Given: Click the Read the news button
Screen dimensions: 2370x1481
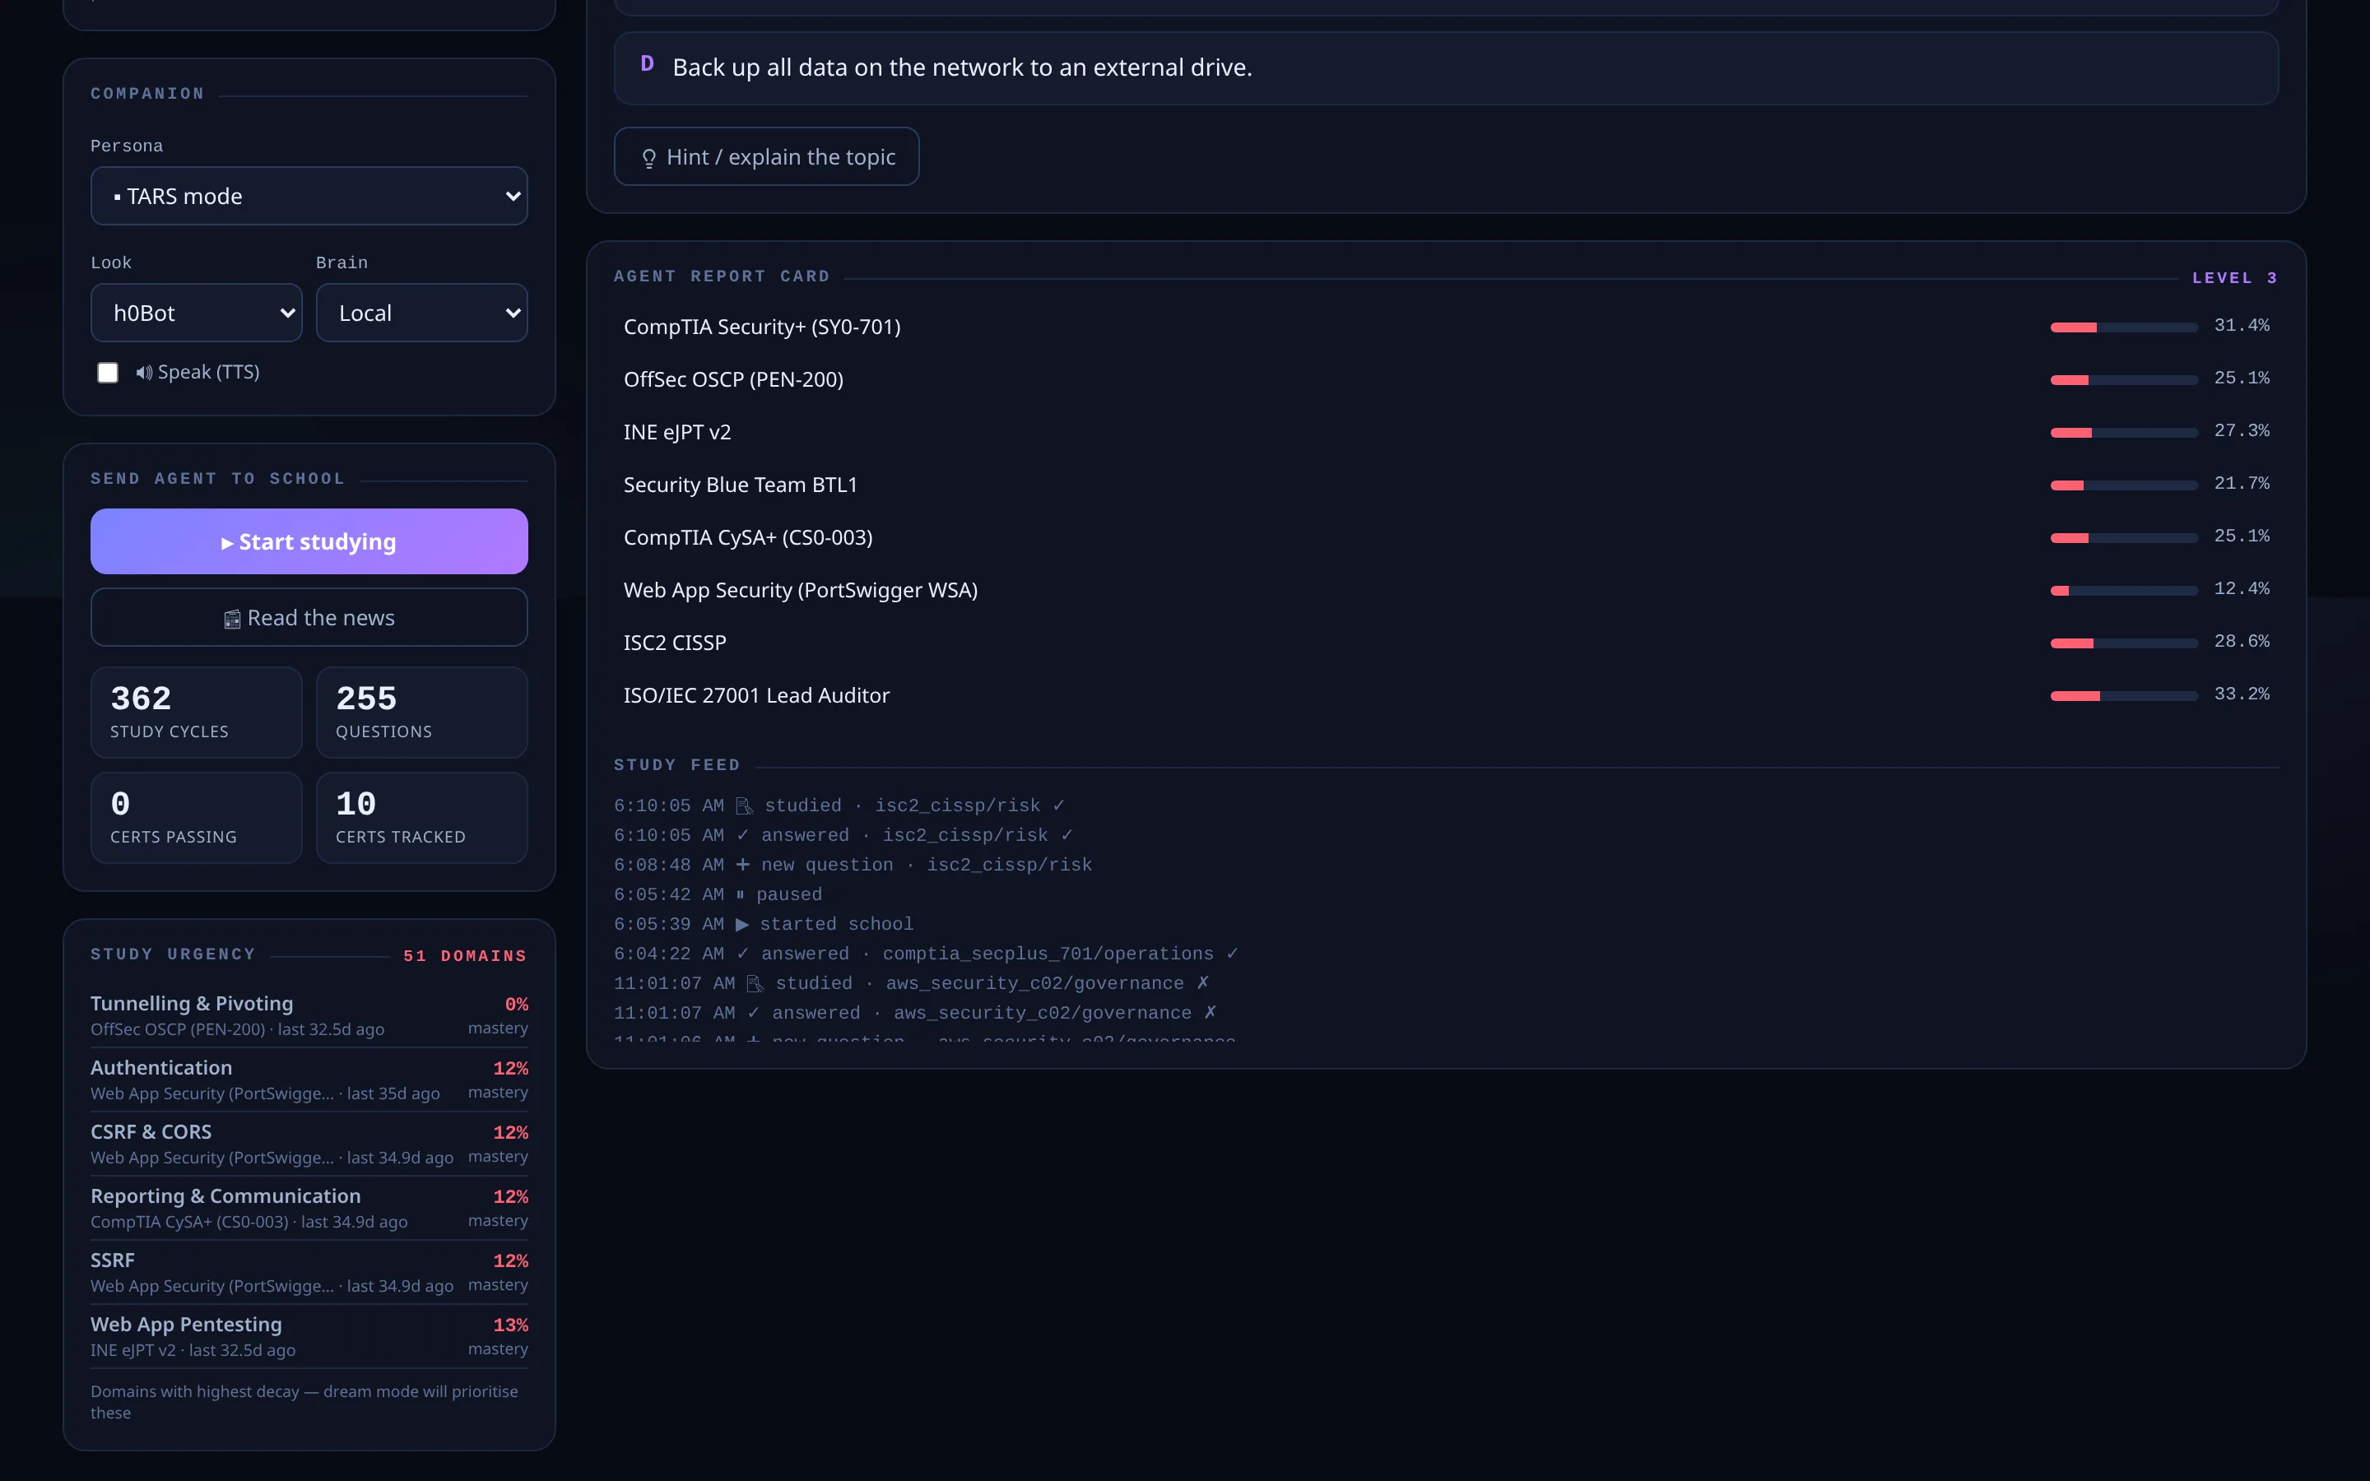Looking at the screenshot, I should coord(309,617).
